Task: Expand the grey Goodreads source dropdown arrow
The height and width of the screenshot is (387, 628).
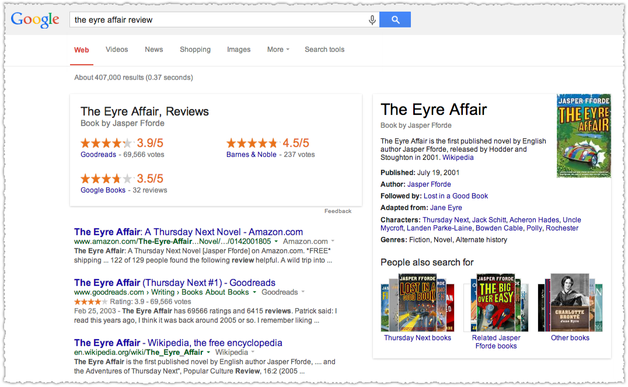Action: pos(303,292)
